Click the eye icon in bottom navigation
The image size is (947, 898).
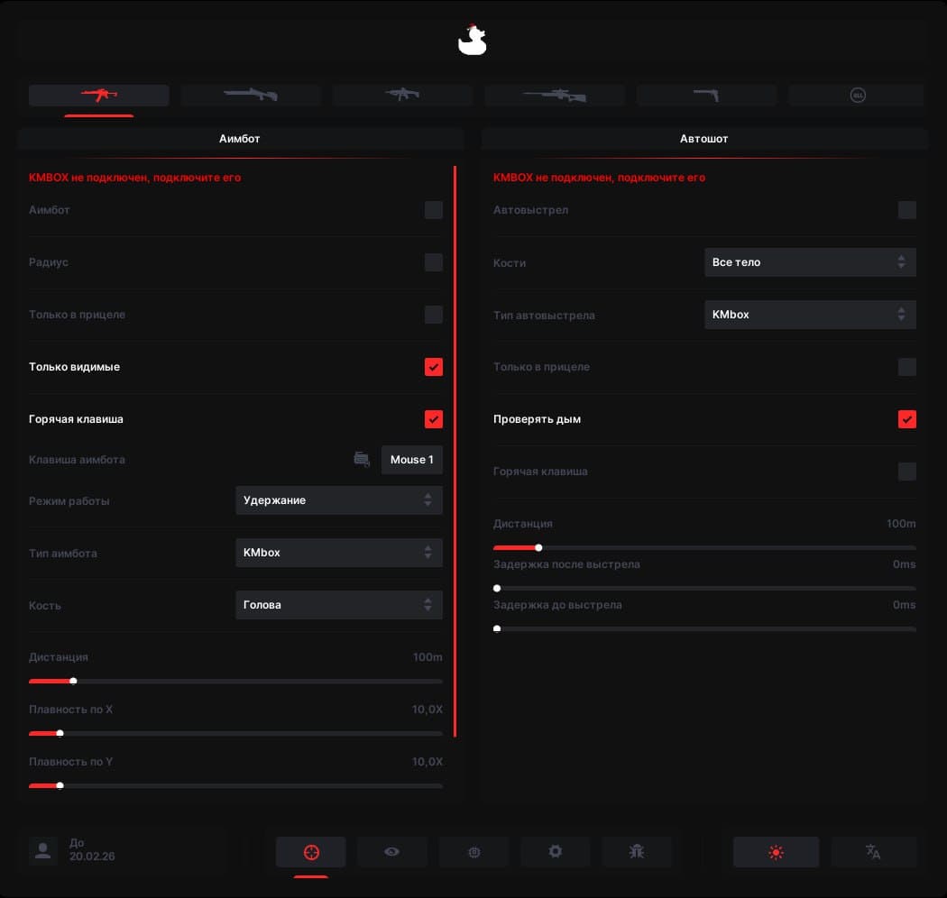click(x=391, y=851)
